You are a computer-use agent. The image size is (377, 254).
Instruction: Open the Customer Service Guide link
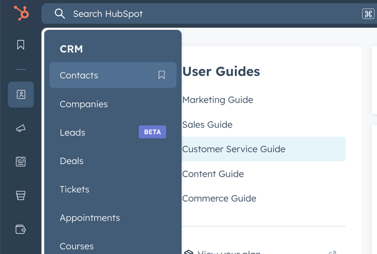coord(234,149)
